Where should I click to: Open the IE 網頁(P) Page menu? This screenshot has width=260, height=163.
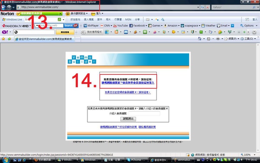[x=232, y=39]
